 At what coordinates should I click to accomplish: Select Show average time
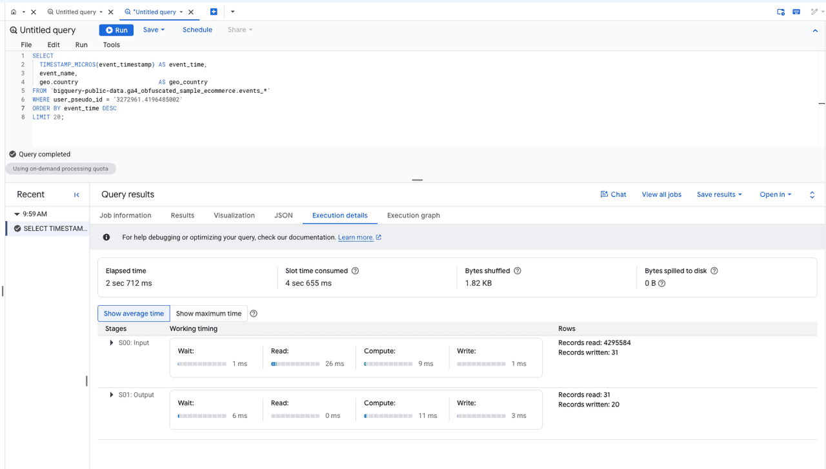134,314
